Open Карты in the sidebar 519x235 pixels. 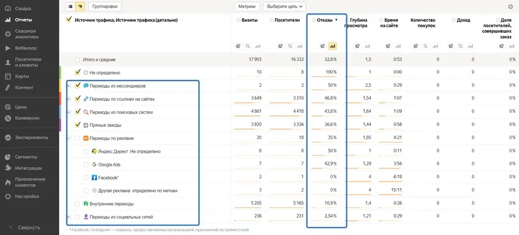17,76
